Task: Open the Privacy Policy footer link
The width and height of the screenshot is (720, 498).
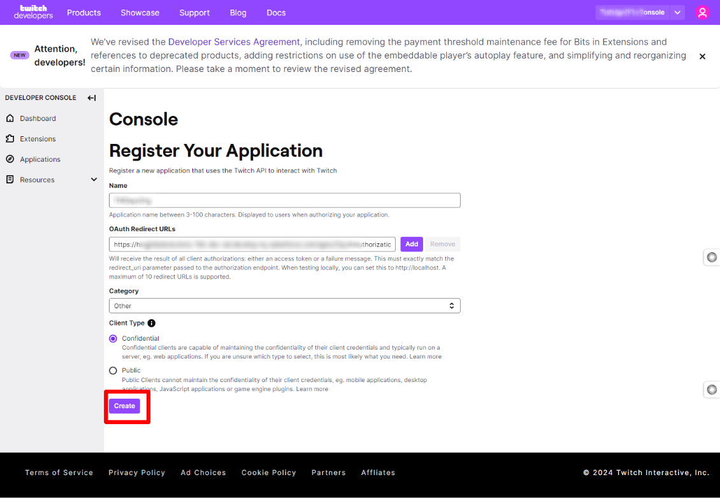Action: (x=136, y=473)
